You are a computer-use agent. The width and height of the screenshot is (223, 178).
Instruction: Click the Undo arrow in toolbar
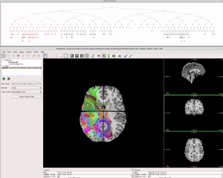pyautogui.click(x=34, y=56)
